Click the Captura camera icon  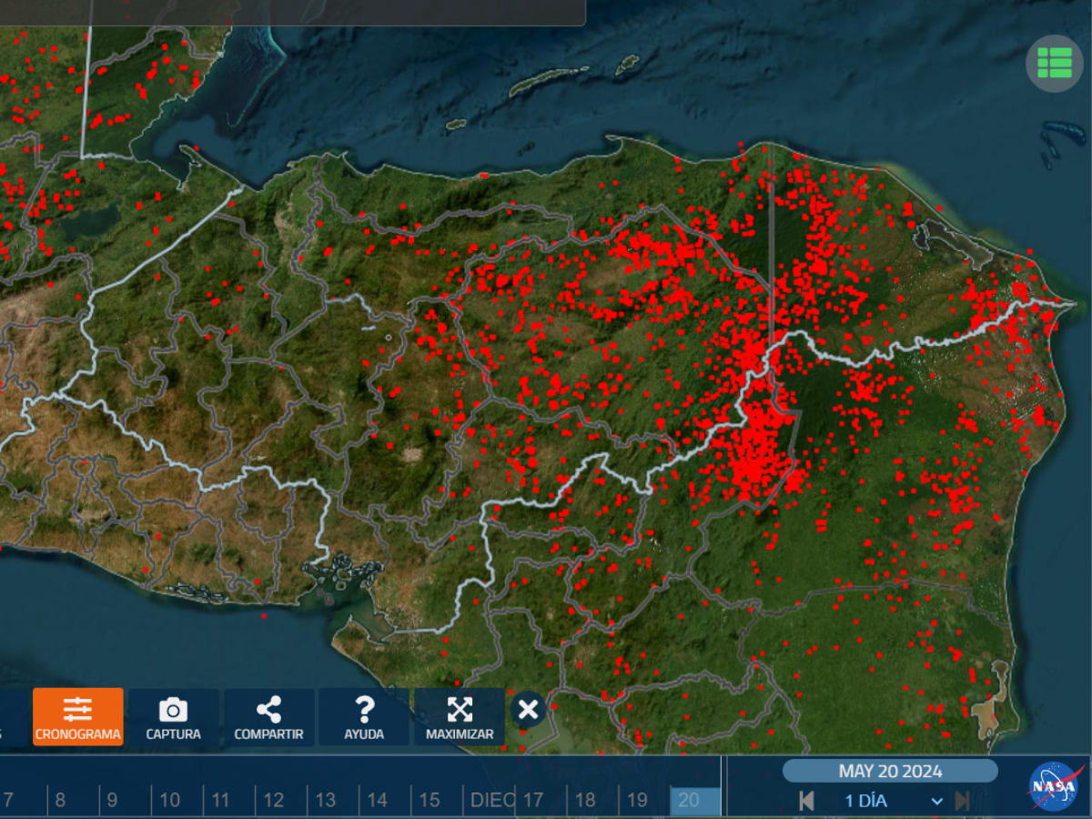(x=173, y=717)
